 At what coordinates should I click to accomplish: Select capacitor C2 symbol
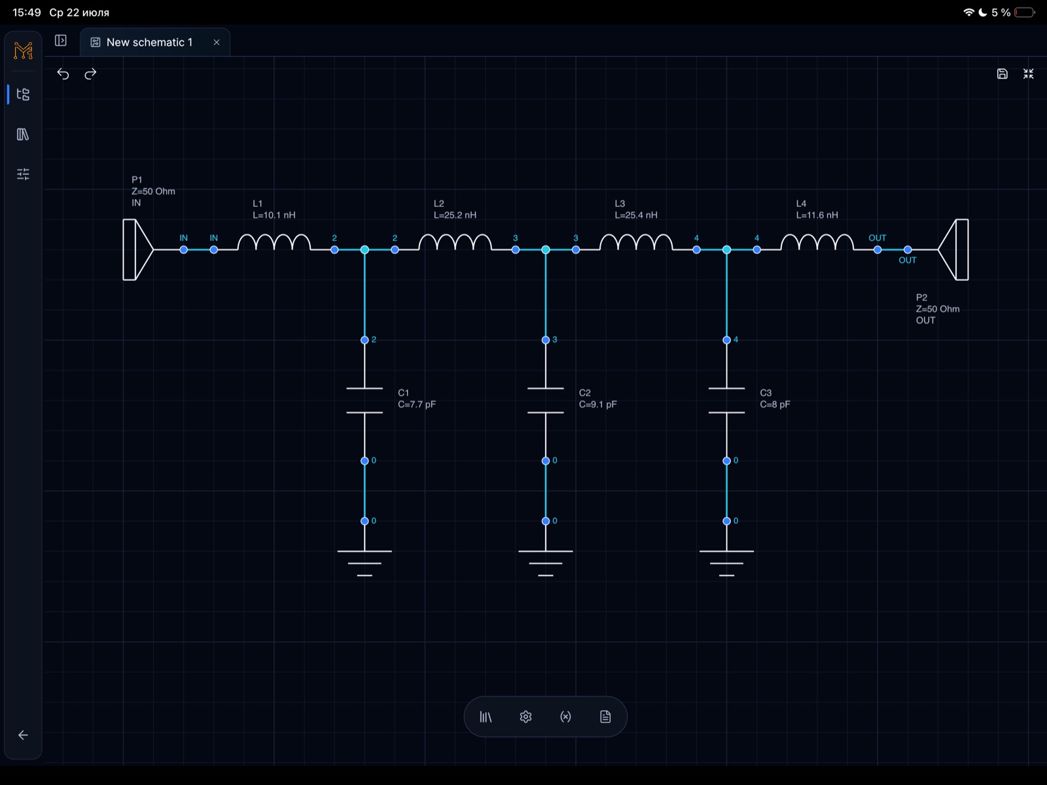[546, 400]
